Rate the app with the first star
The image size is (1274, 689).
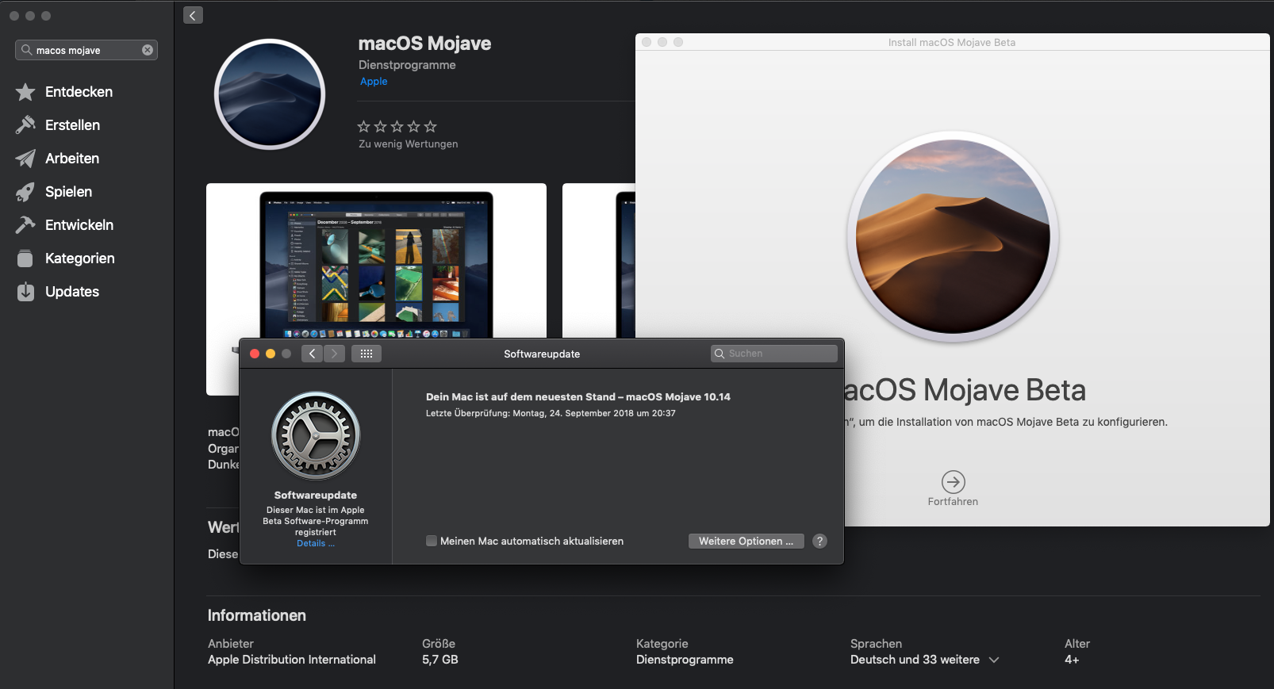pyautogui.click(x=364, y=126)
